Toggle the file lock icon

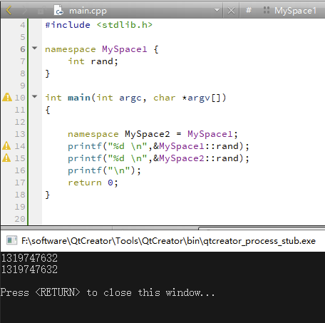41,11
